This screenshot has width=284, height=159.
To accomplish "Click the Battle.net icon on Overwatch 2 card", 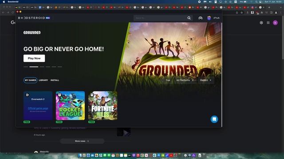I will click(28, 95).
